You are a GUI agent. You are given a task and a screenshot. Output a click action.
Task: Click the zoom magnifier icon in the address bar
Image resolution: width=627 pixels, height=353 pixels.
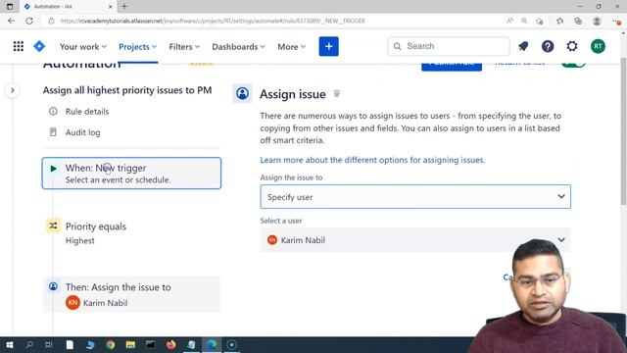point(524,21)
